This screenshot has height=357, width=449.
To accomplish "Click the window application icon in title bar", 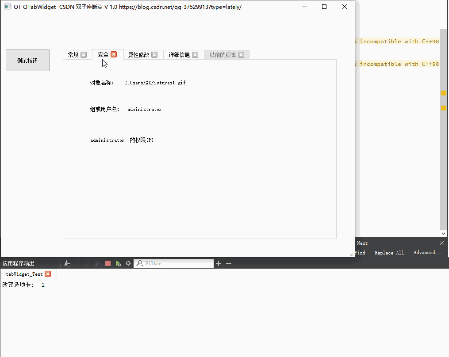I will (x=8, y=7).
